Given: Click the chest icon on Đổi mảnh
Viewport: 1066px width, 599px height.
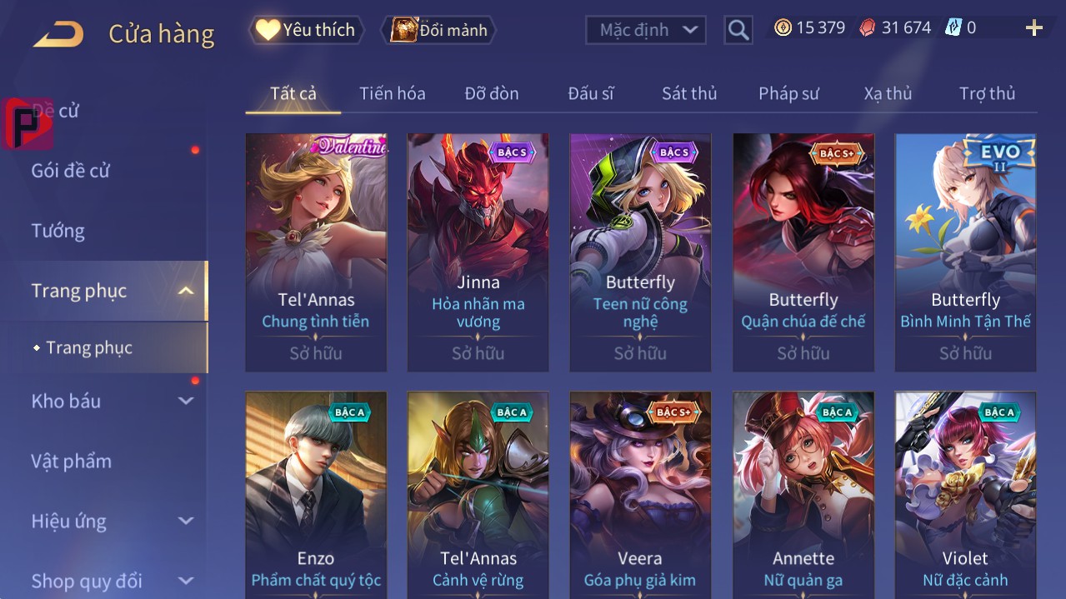Looking at the screenshot, I should click(x=404, y=30).
